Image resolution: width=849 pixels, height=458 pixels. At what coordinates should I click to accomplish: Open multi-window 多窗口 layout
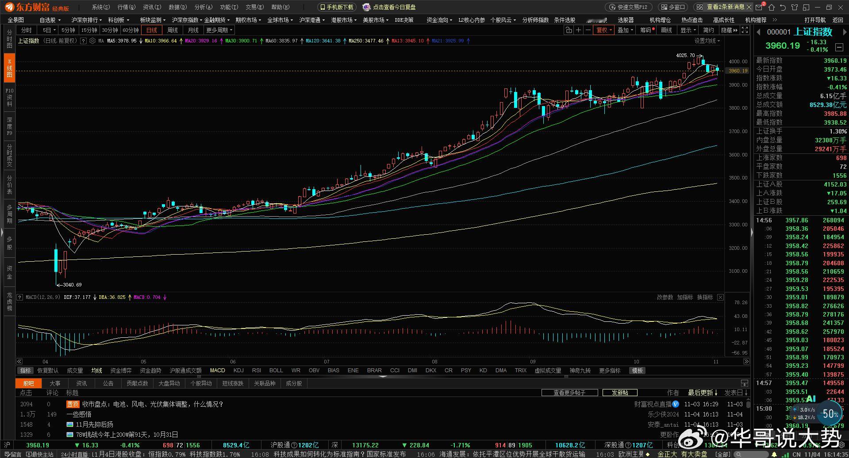(673, 7)
